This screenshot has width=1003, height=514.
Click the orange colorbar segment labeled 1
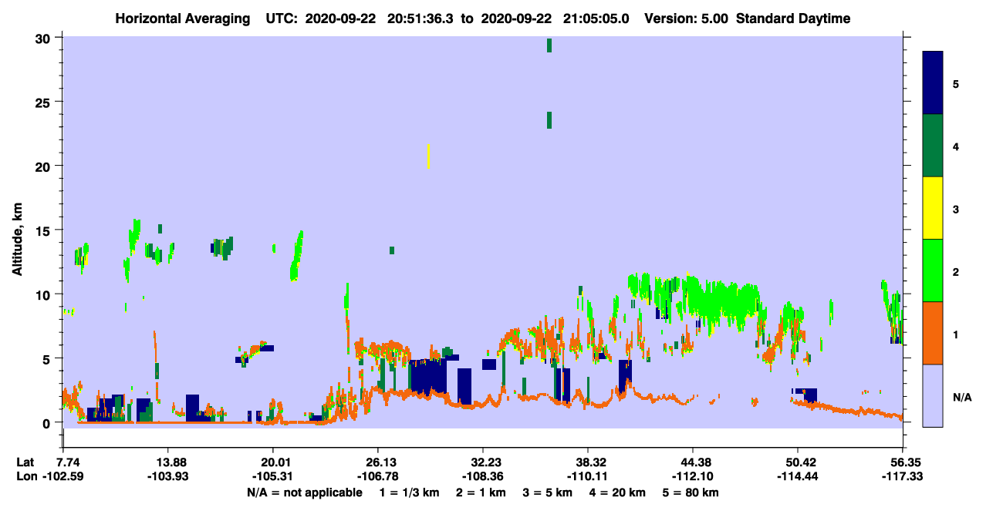(x=933, y=332)
